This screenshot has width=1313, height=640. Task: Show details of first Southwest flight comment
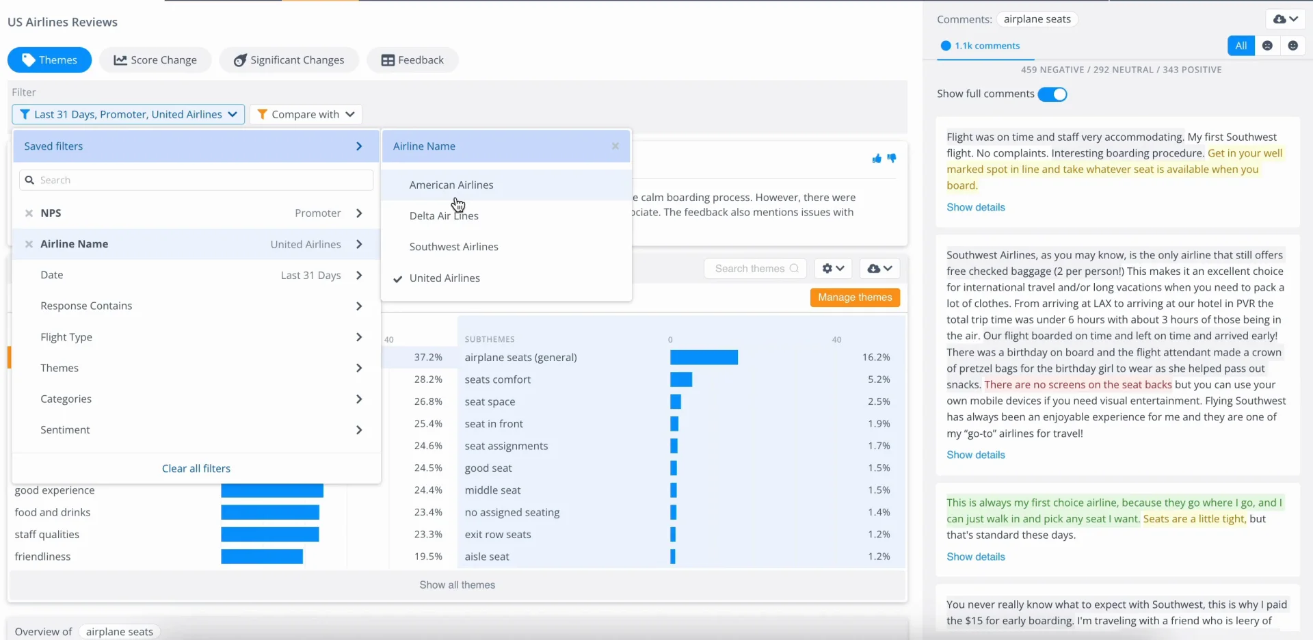[x=976, y=207]
